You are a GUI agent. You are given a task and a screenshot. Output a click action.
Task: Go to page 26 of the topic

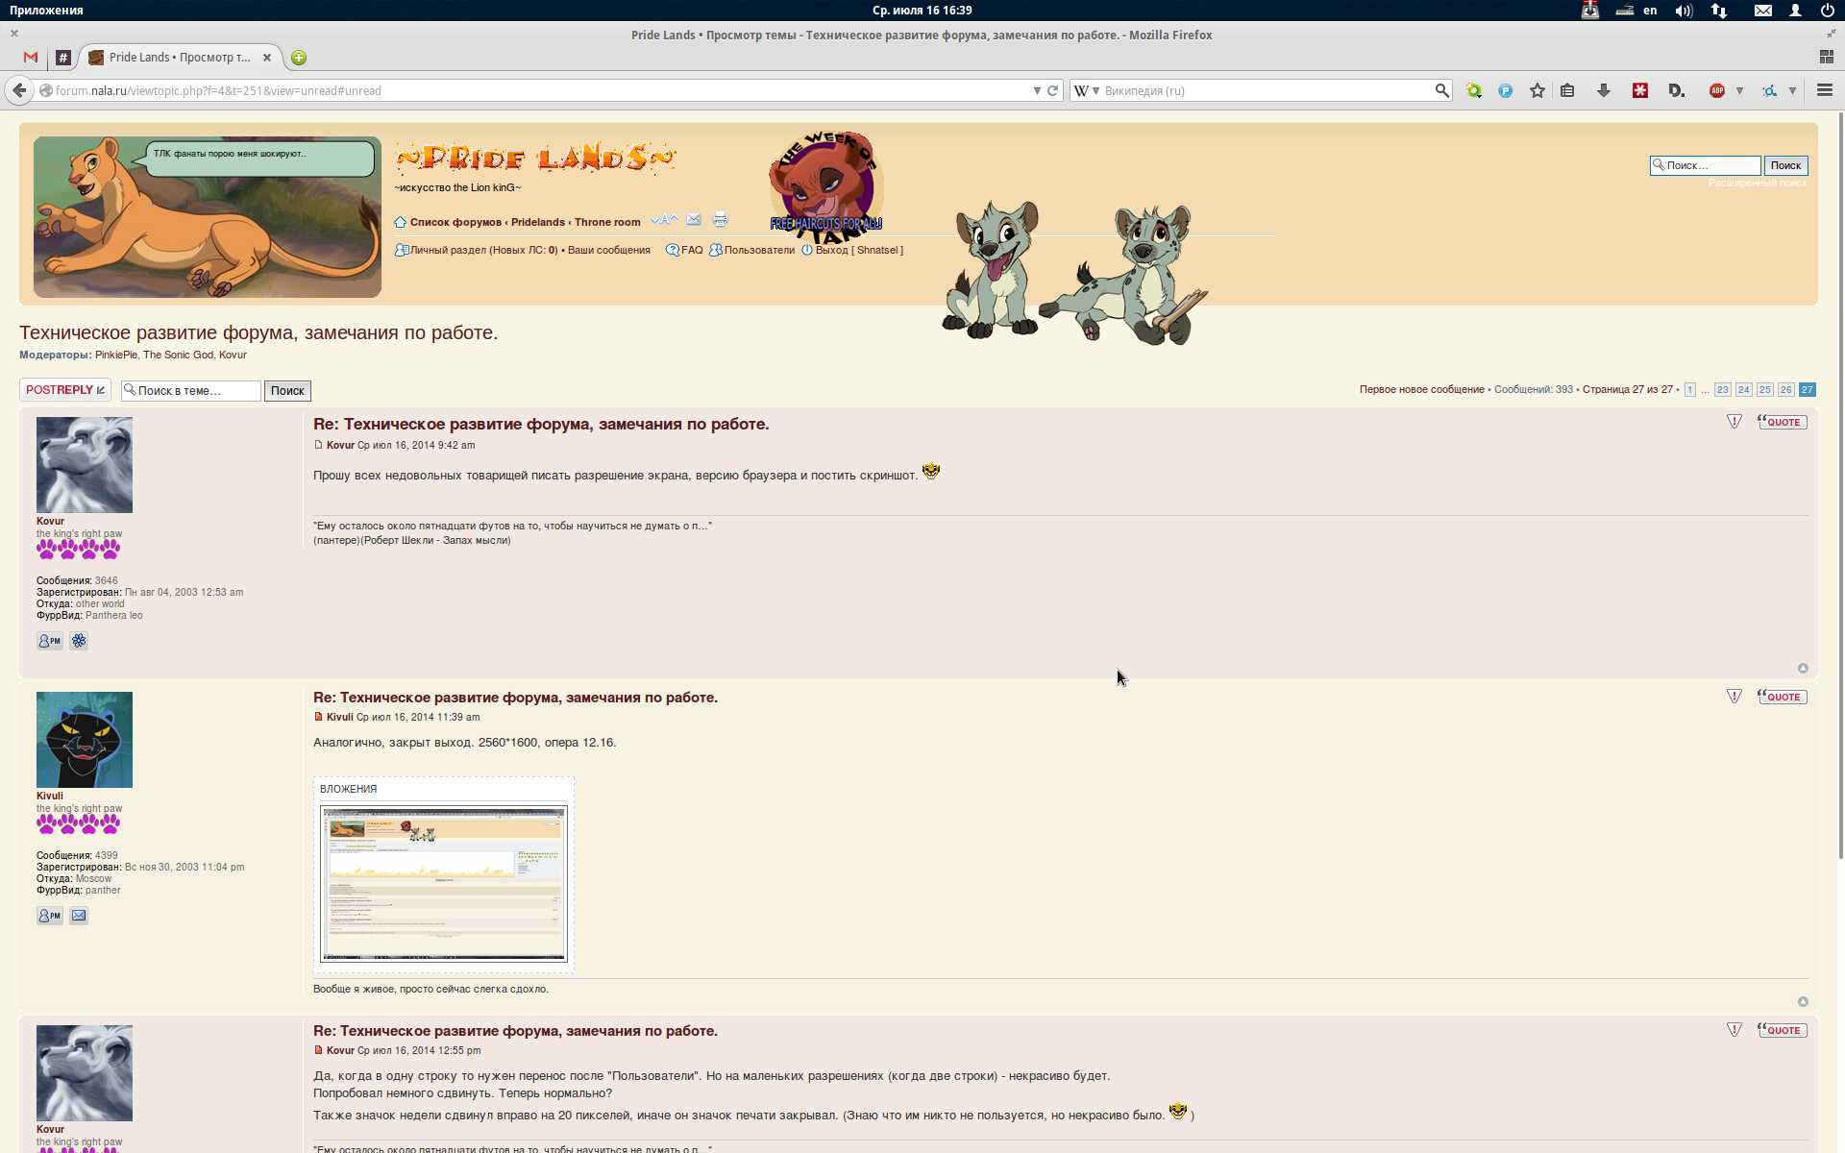click(x=1785, y=390)
